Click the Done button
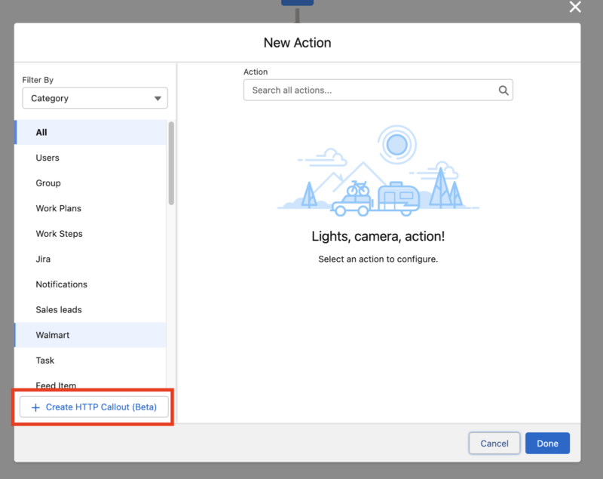Screen dimensions: 603x479 (547, 443)
